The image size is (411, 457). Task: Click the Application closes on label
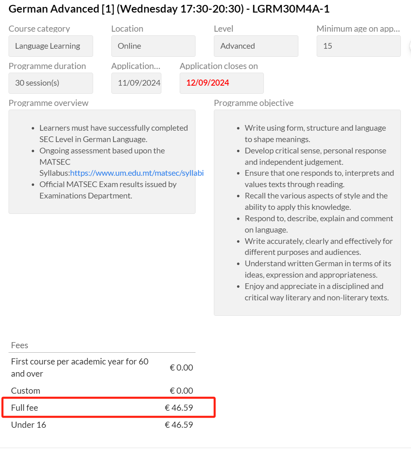pos(219,66)
